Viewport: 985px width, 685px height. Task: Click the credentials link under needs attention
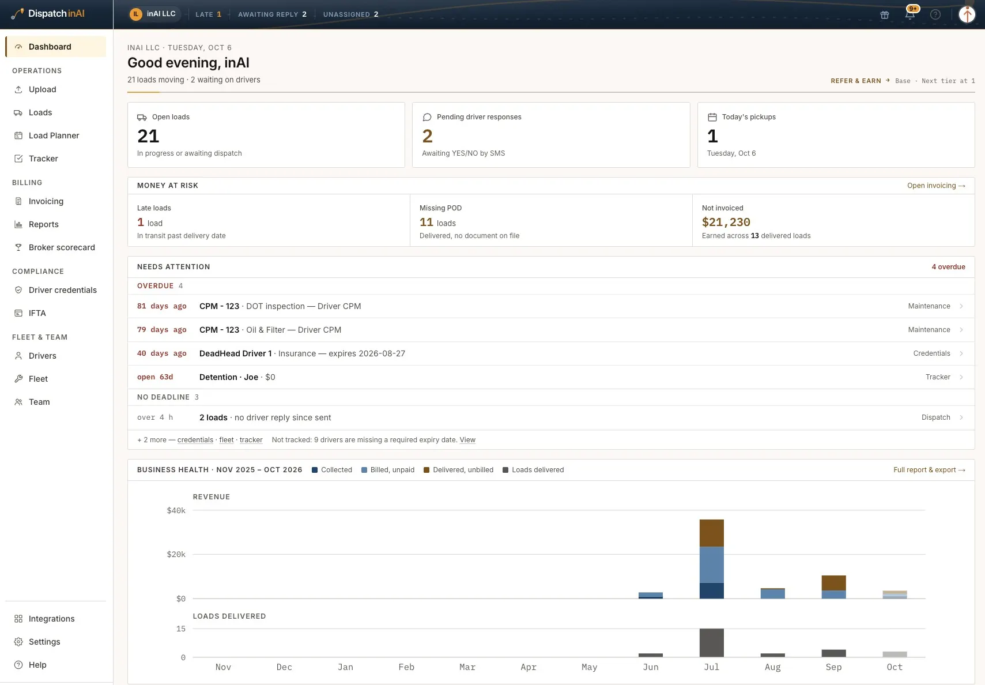click(x=195, y=440)
